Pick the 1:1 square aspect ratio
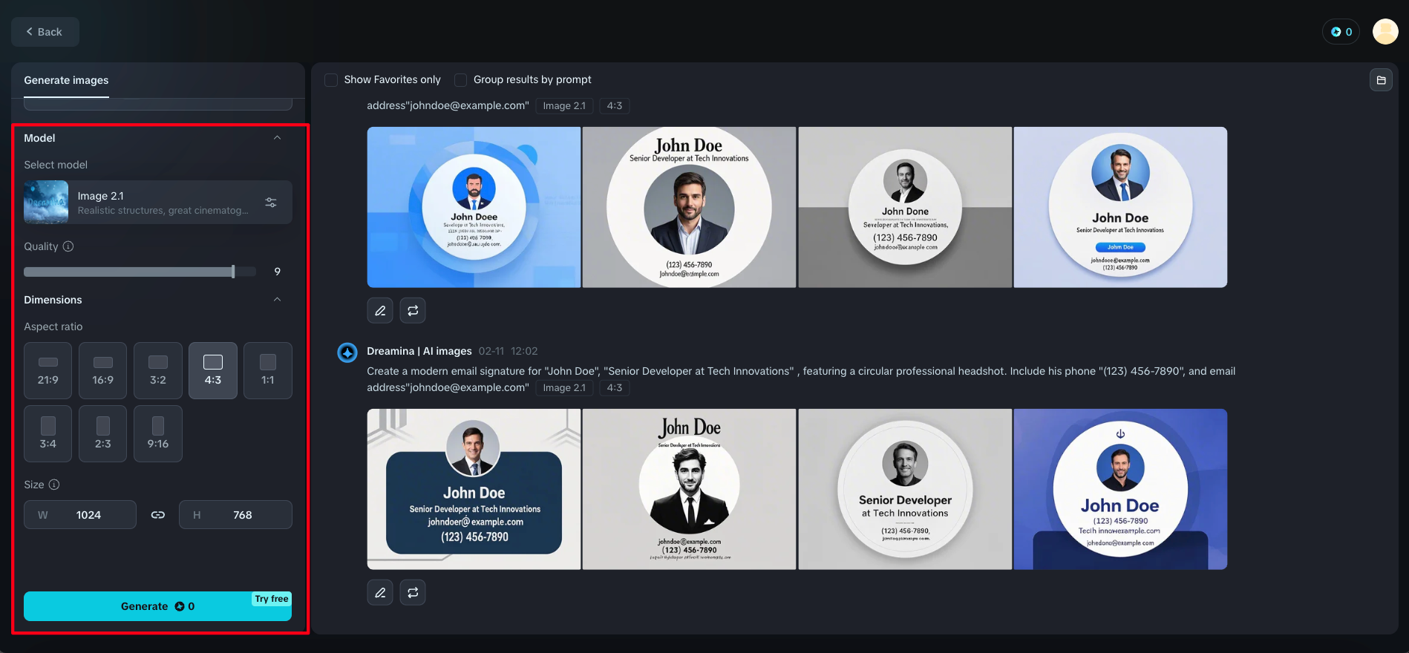Screen dimensions: 1409x653 [x=268, y=371]
